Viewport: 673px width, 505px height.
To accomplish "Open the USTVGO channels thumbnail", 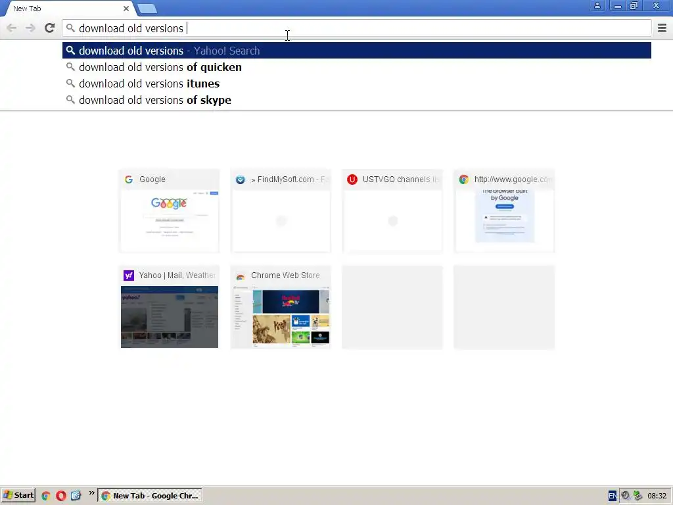I will coord(392,211).
